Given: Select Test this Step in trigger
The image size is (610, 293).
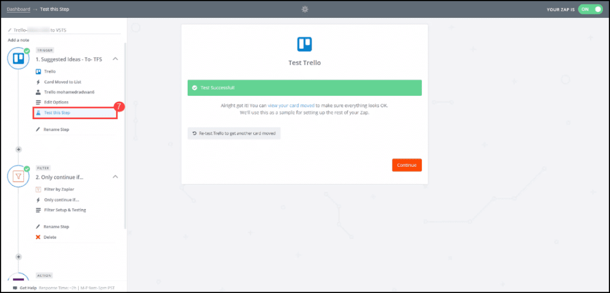Looking at the screenshot, I should [x=57, y=112].
